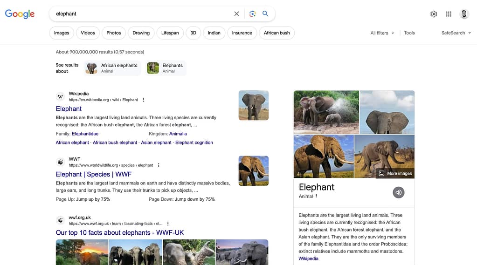
Task: Open the three-dot menu for Wikipedia result
Action: 144,100
